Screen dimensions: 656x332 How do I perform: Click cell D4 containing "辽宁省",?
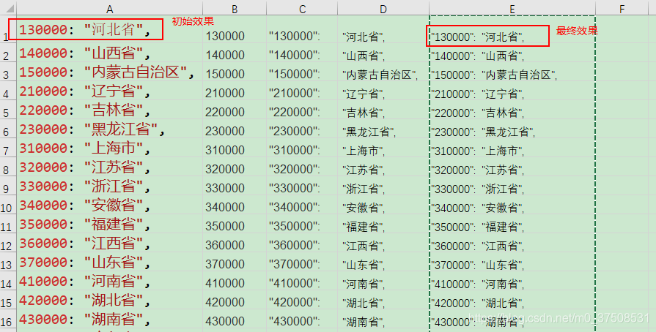383,91
